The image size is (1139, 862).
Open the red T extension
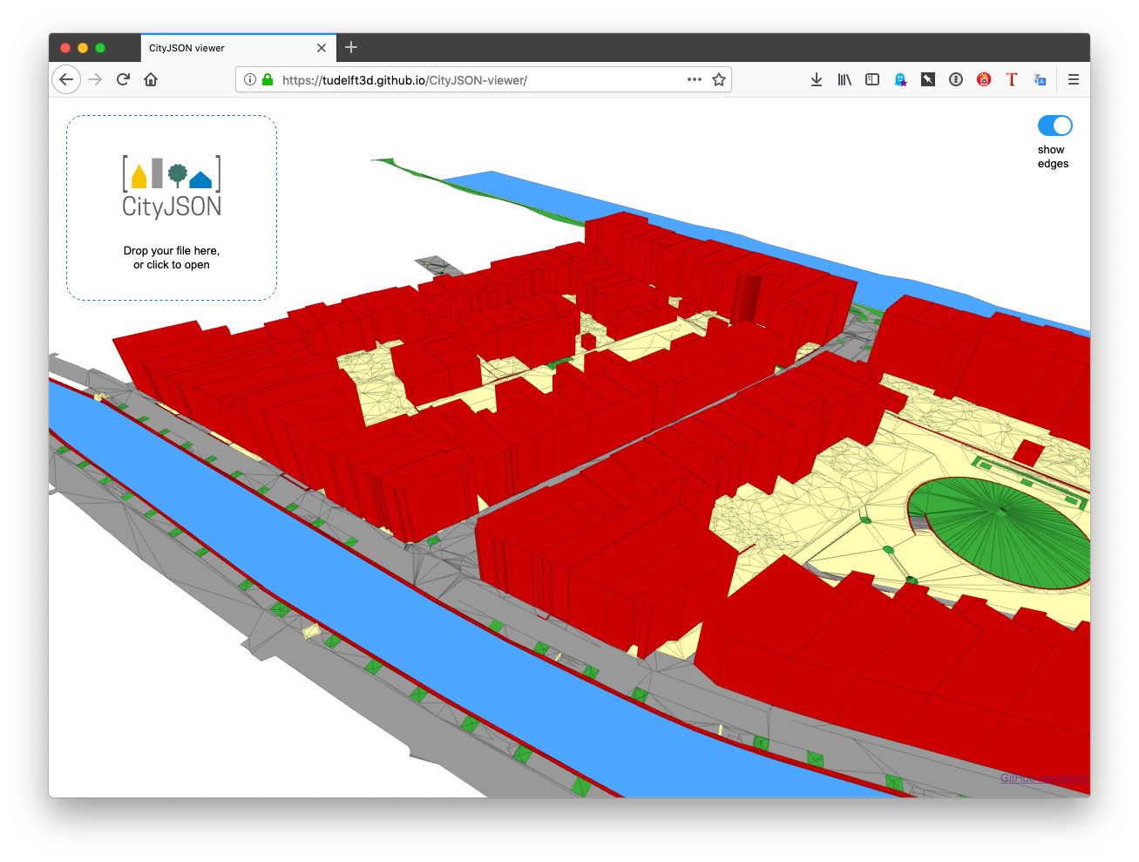[x=1012, y=79]
